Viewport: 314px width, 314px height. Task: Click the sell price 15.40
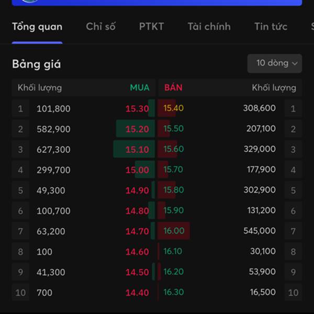pos(174,108)
